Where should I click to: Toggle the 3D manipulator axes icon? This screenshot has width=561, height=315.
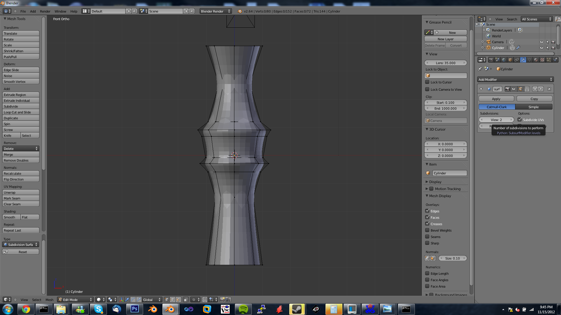point(121,300)
